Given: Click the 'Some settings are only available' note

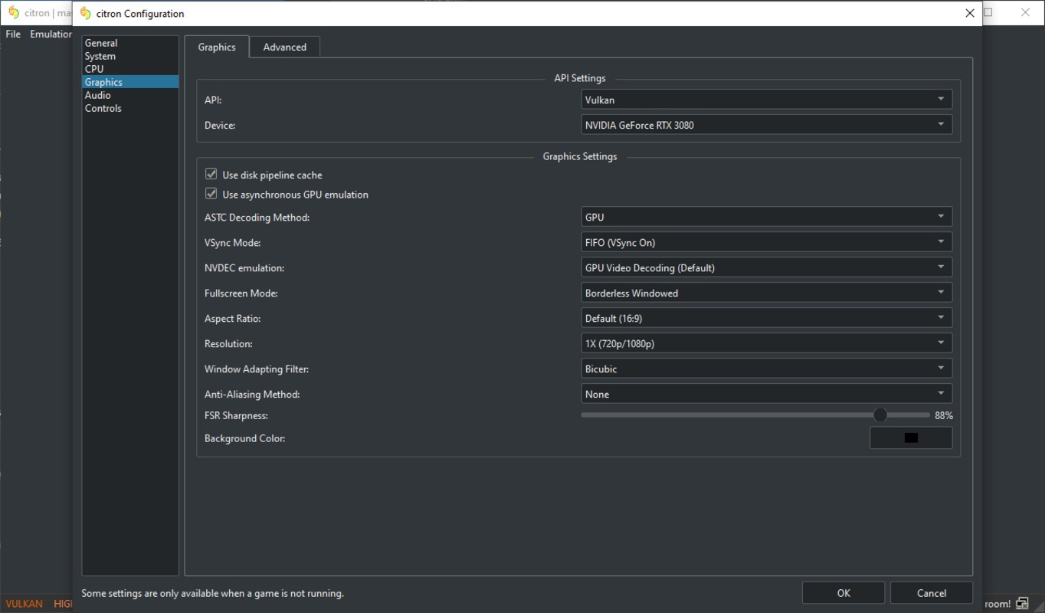Looking at the screenshot, I should (x=213, y=593).
